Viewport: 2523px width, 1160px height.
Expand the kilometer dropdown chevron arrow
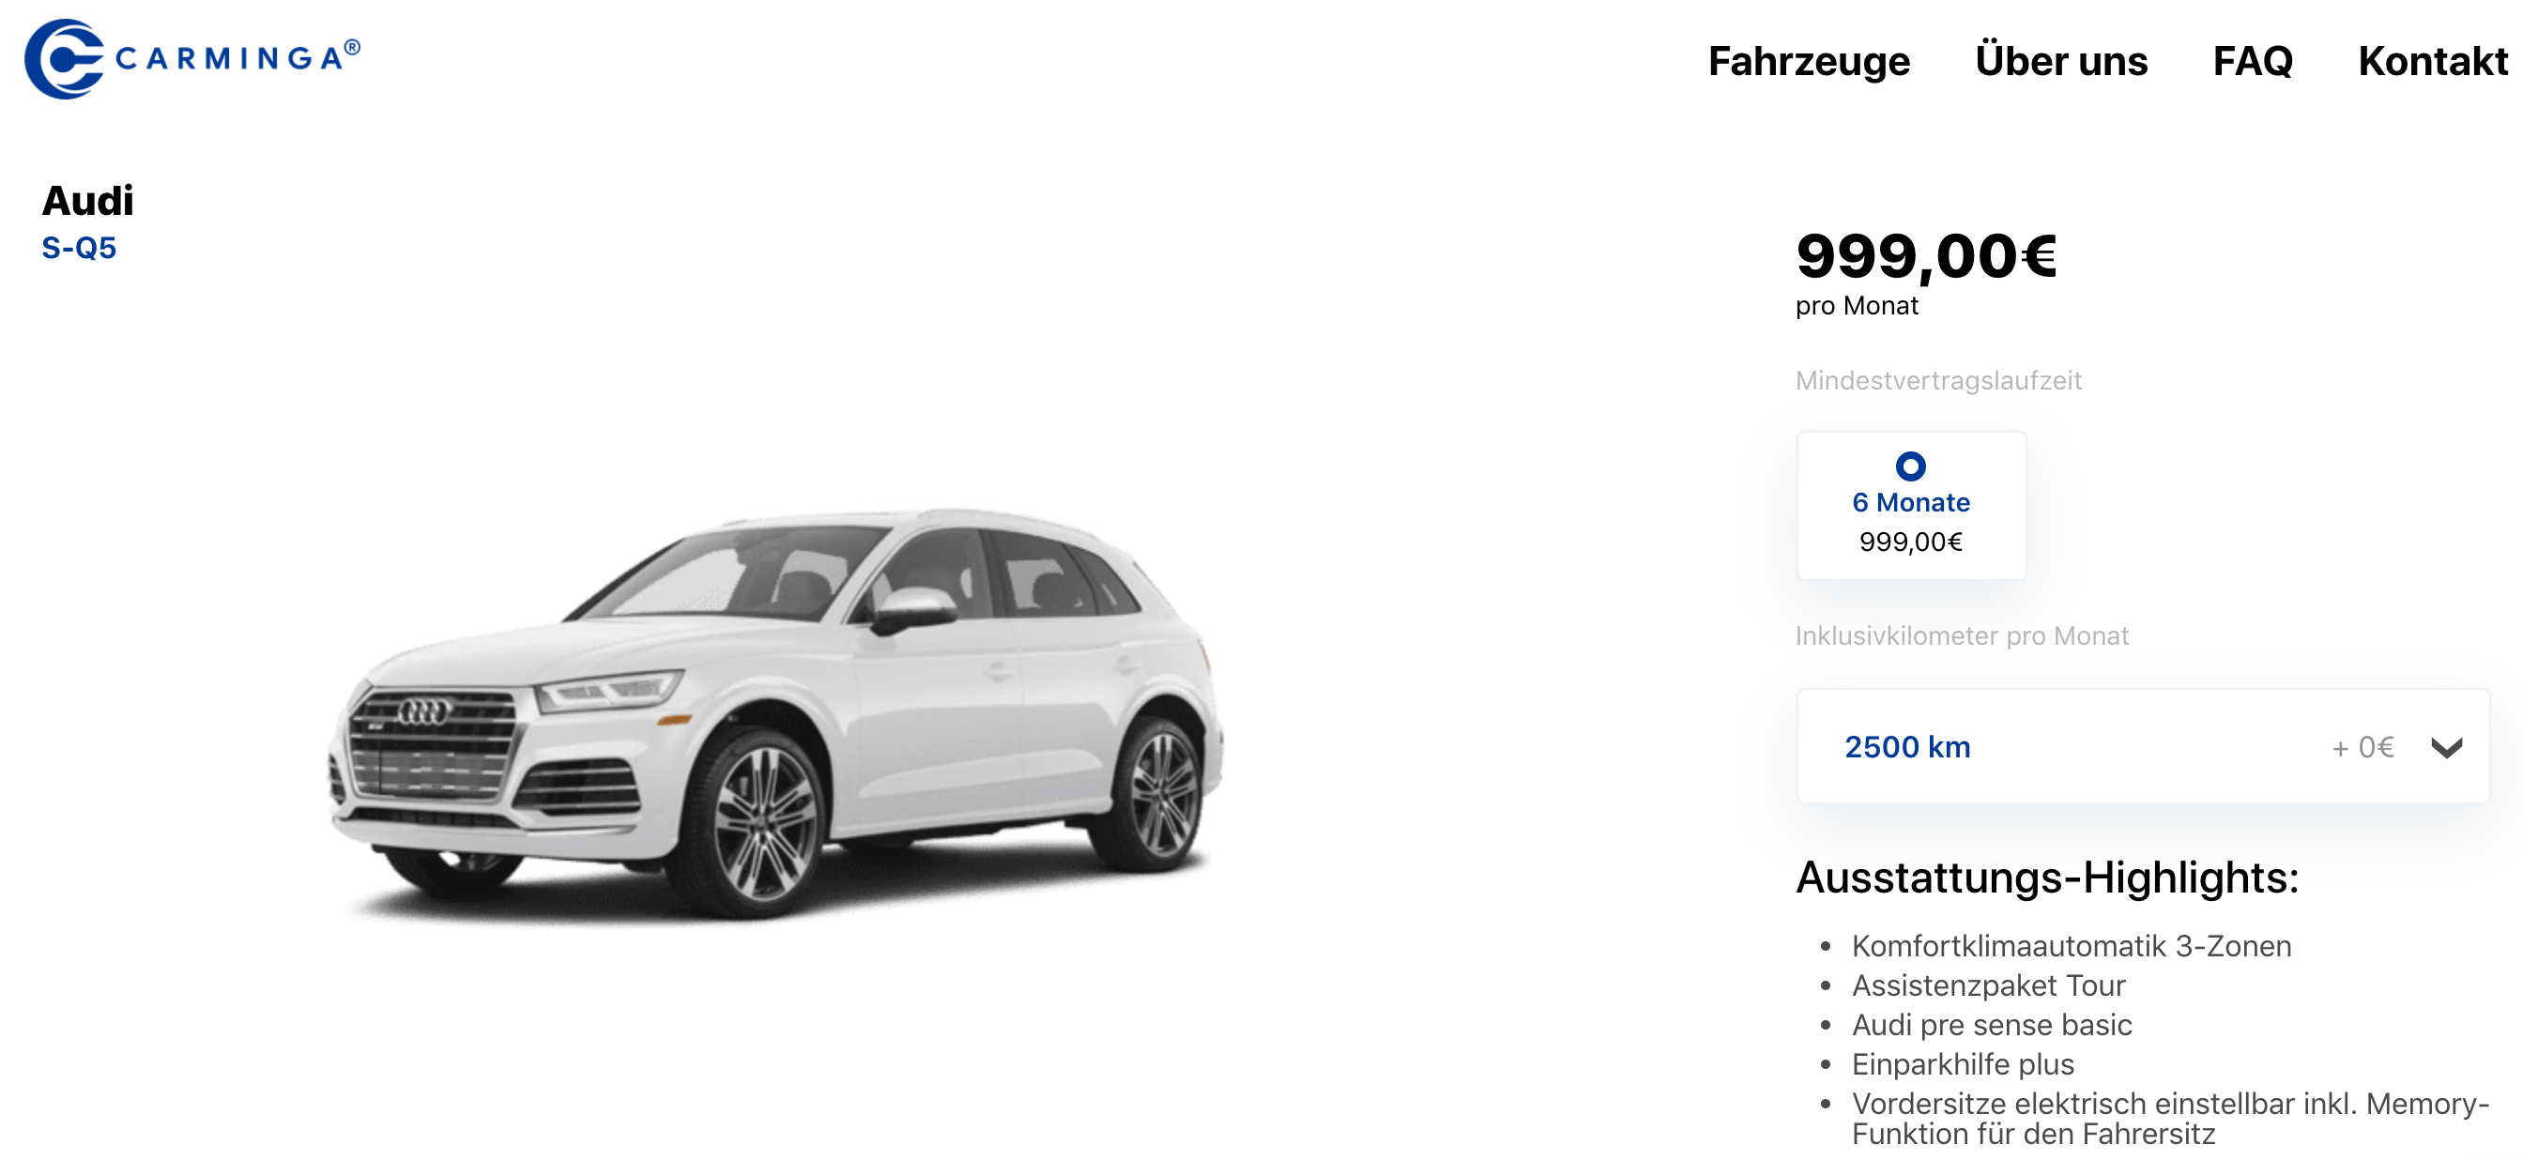point(2446,749)
